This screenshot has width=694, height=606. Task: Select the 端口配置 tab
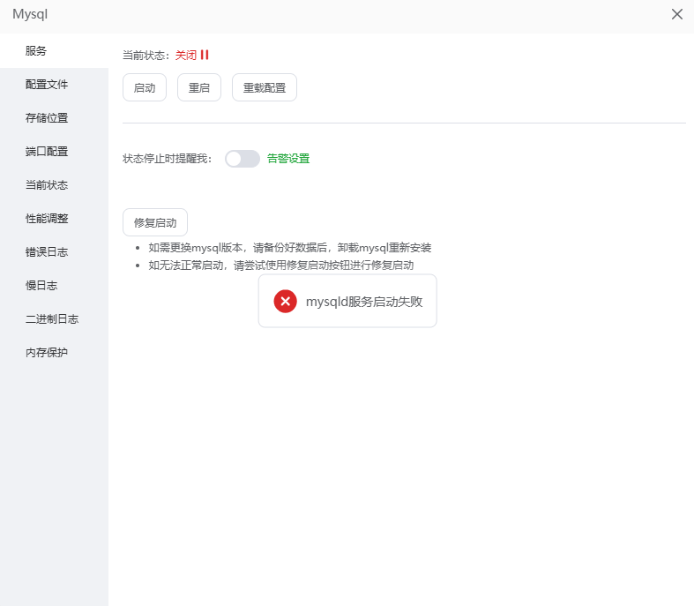[x=54, y=152]
